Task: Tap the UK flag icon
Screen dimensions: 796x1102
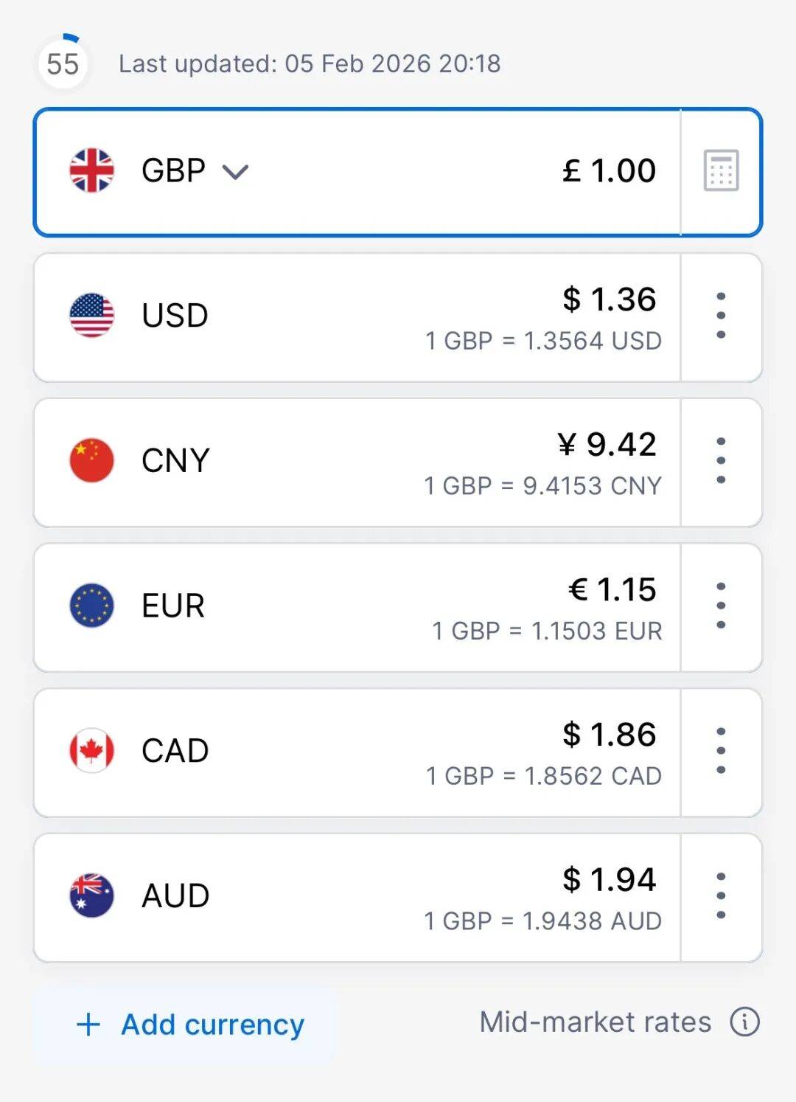Action: (91, 170)
